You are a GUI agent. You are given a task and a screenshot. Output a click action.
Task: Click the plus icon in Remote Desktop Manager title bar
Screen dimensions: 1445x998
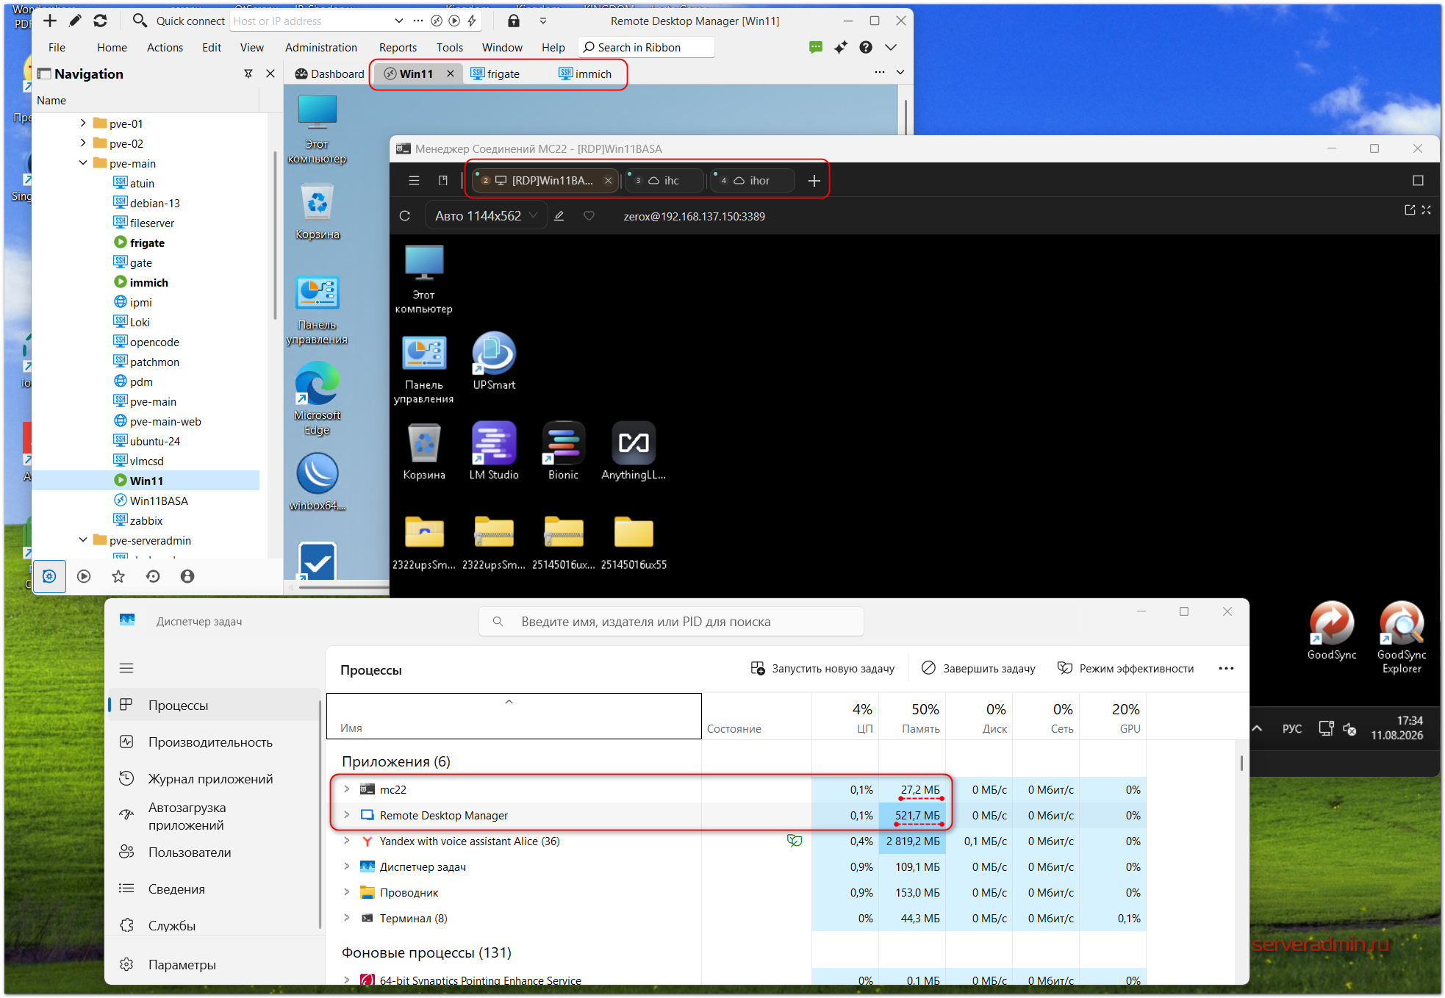click(50, 21)
